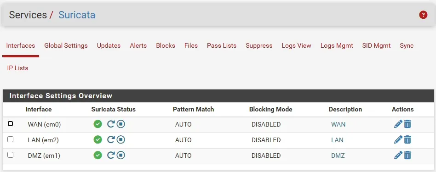Switch to the Global Settings tab
The height and width of the screenshot is (172, 436).
(66, 45)
